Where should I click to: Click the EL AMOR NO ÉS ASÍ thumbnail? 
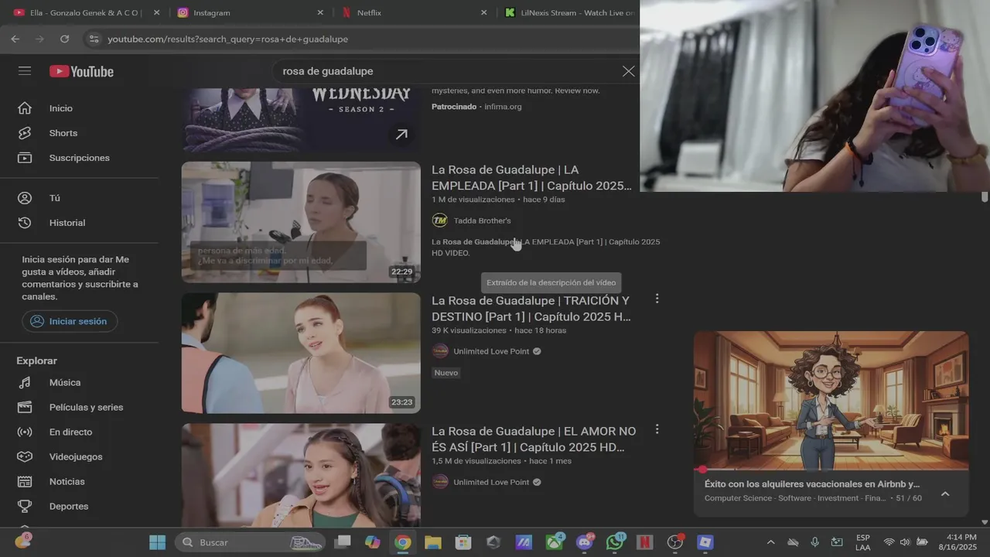[x=301, y=475]
